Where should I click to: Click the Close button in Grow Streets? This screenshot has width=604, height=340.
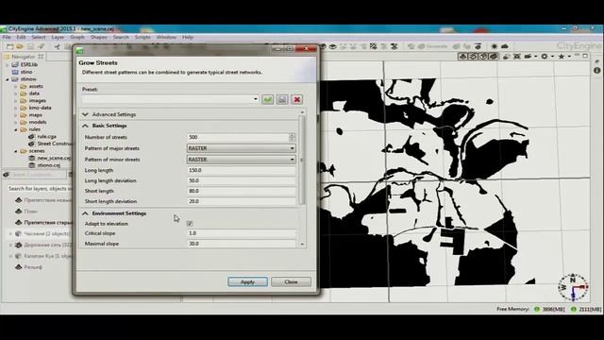pyautogui.click(x=291, y=281)
